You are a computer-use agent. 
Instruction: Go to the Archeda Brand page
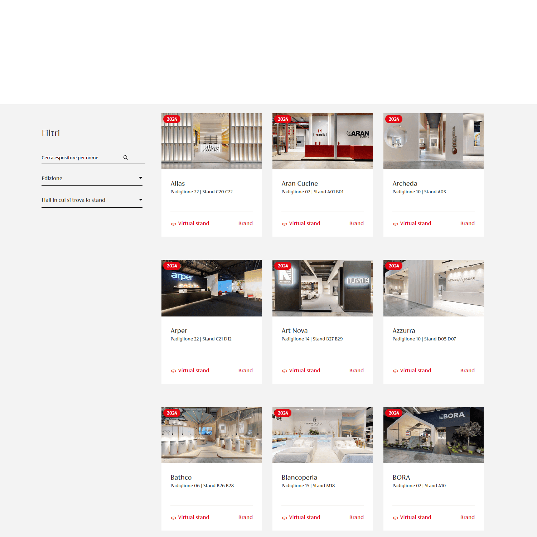[468, 223]
